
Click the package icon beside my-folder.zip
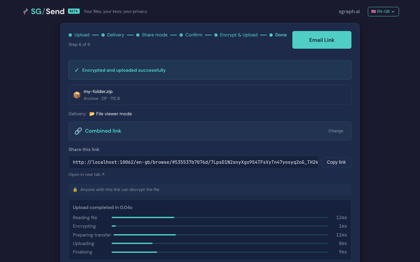[x=77, y=95]
